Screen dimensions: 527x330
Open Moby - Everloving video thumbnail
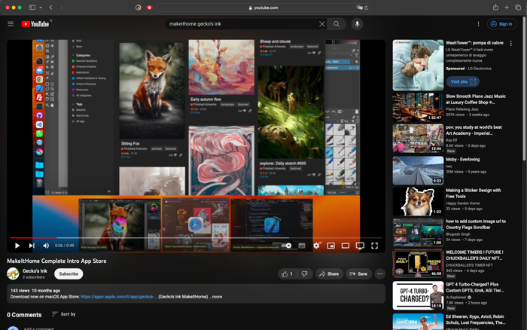418,170
